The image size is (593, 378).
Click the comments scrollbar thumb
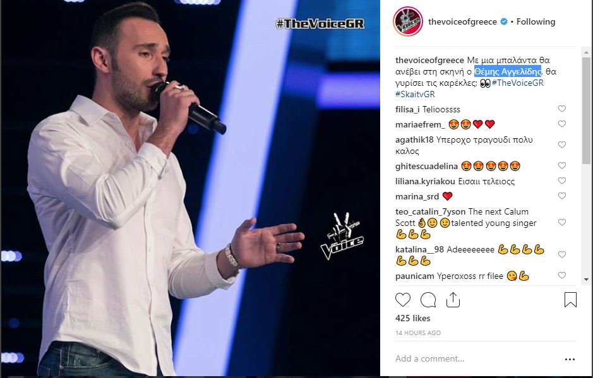586,110
